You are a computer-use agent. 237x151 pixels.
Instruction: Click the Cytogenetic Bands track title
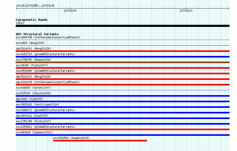tap(32, 20)
